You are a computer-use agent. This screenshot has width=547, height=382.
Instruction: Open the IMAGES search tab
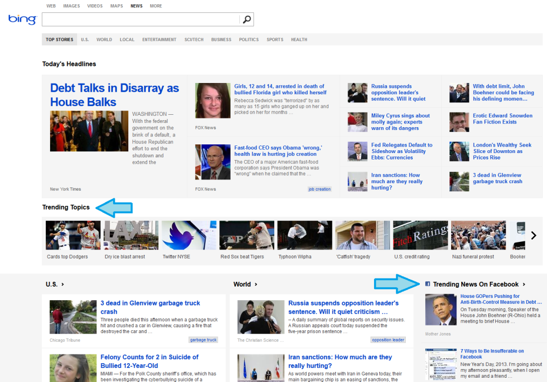pyautogui.click(x=72, y=6)
